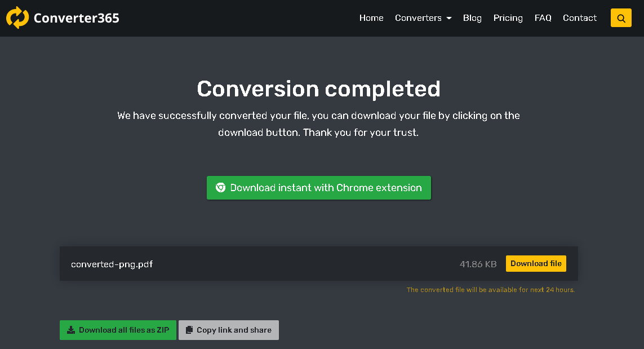Click the Conversion completed heading
The height and width of the screenshot is (349, 644).
[318, 89]
